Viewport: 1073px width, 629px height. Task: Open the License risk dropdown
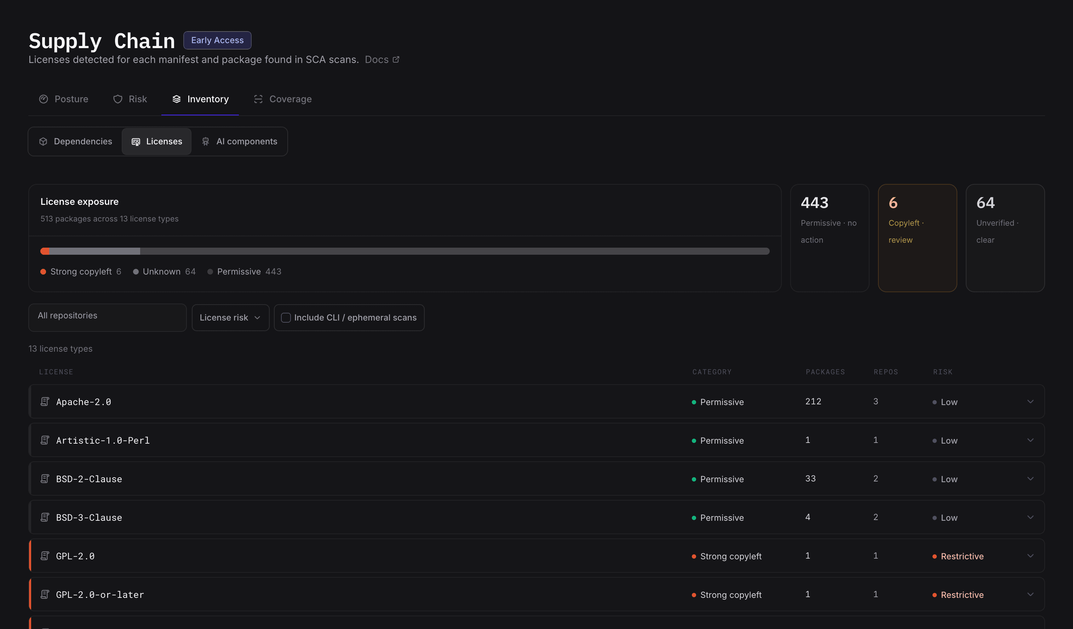point(230,317)
